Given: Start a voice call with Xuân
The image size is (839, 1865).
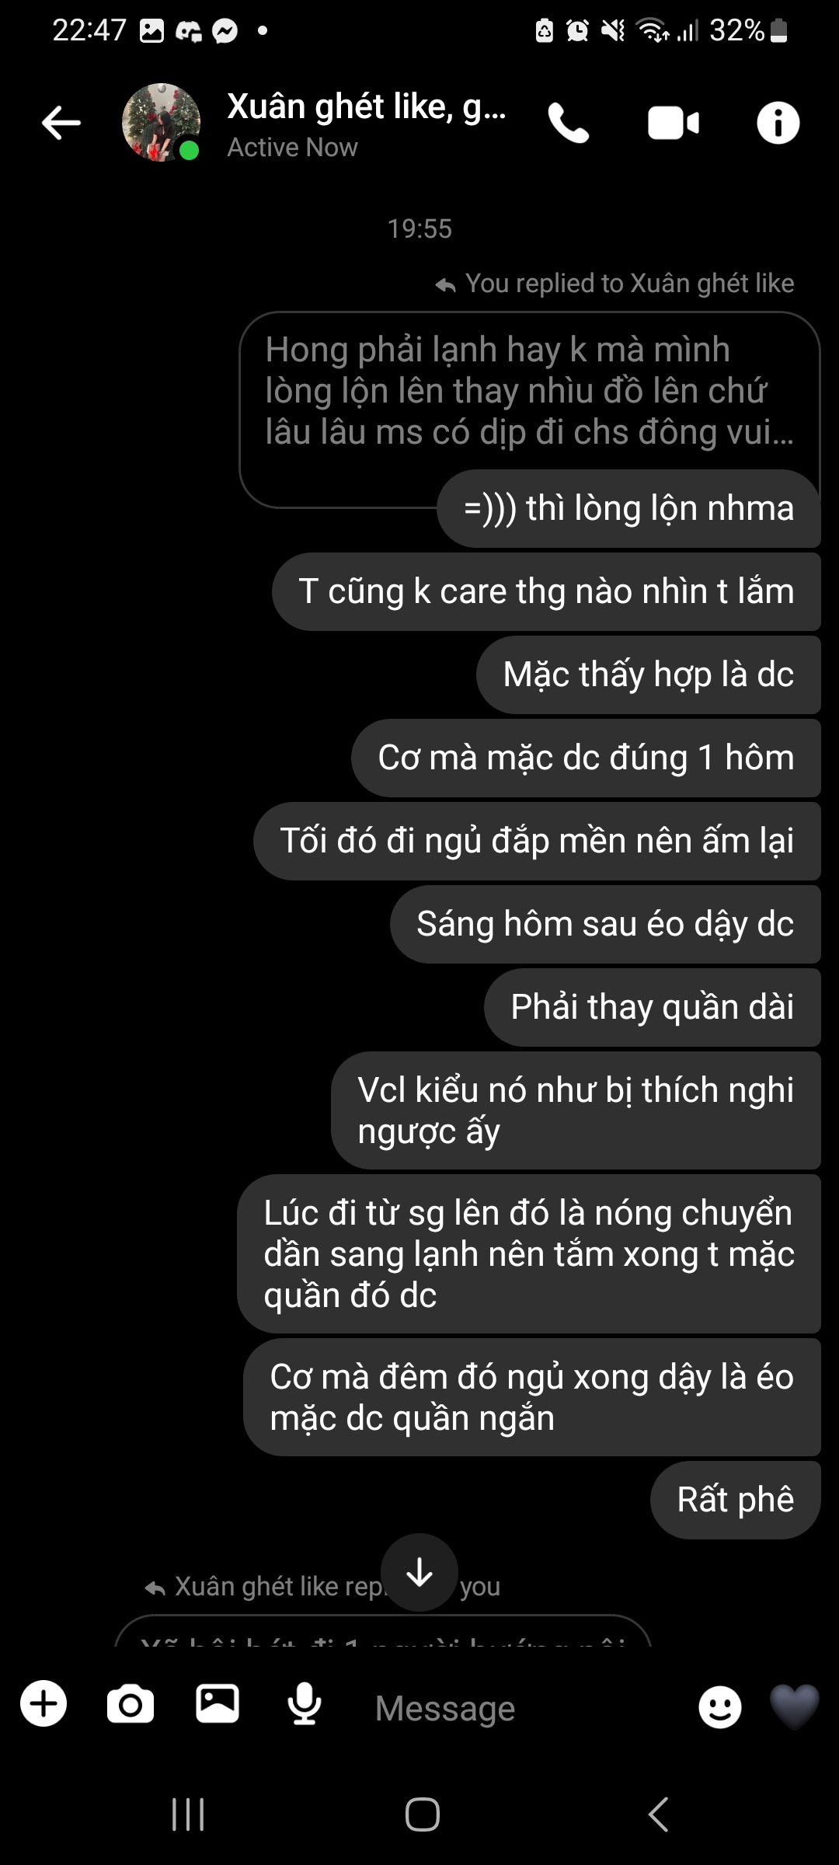Looking at the screenshot, I should click(x=569, y=123).
